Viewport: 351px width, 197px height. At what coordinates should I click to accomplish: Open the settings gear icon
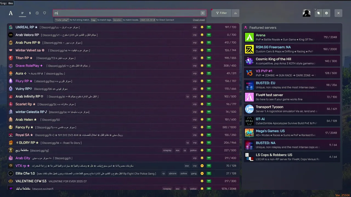point(326,13)
